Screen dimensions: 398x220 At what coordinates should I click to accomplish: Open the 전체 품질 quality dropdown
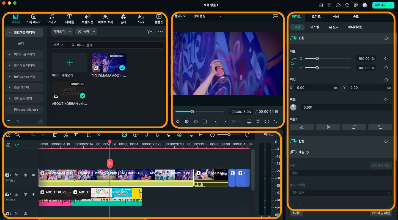pyautogui.click(x=207, y=16)
